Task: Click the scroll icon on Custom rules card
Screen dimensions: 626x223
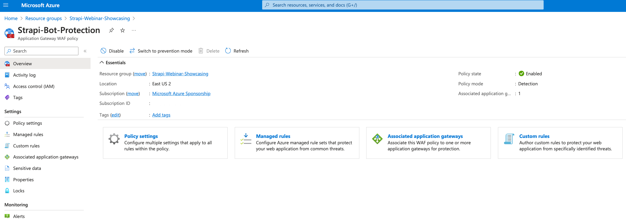Action: click(x=509, y=139)
